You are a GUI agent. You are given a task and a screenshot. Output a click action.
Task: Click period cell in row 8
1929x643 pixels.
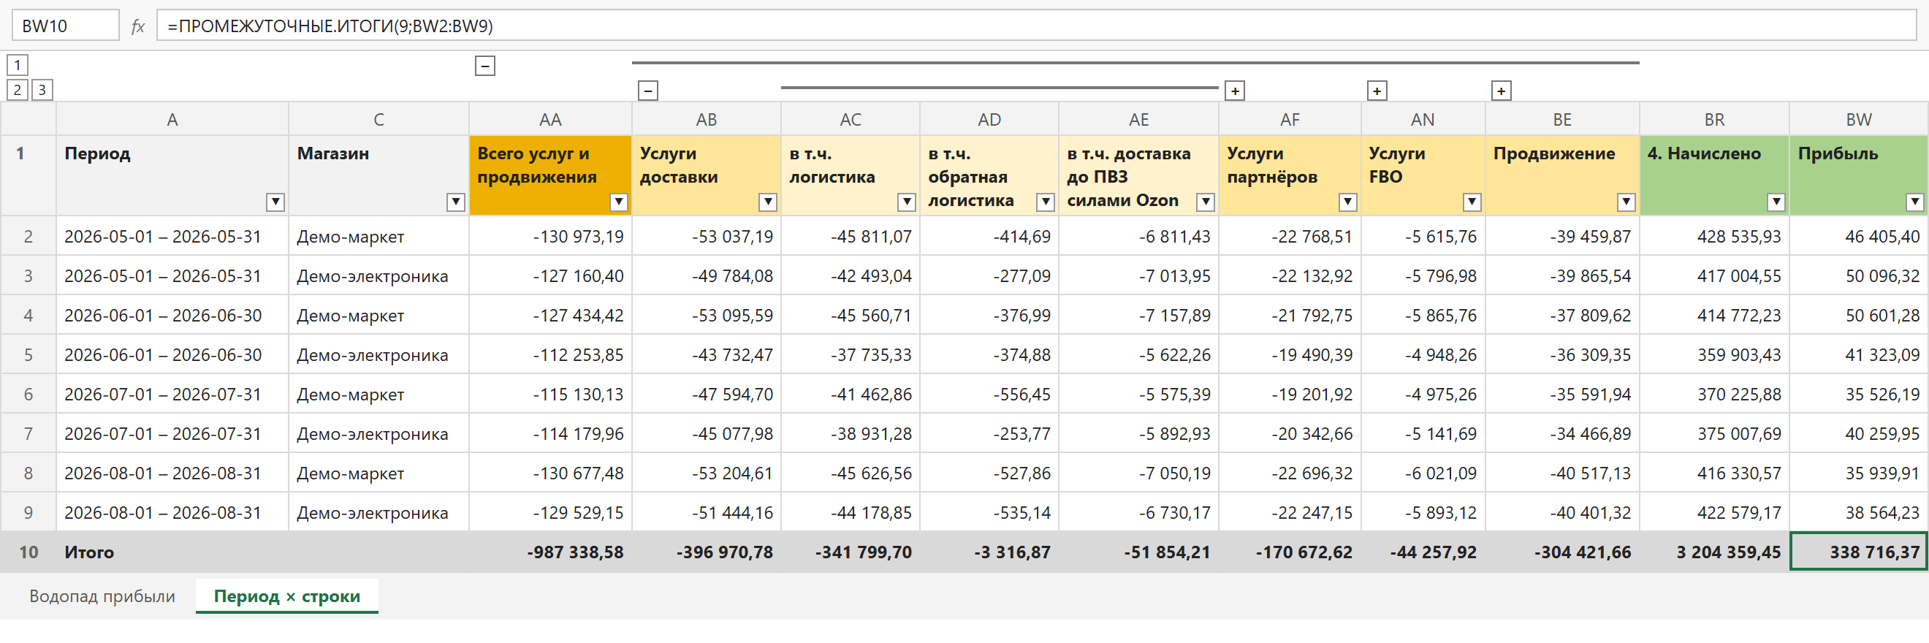coord(172,473)
